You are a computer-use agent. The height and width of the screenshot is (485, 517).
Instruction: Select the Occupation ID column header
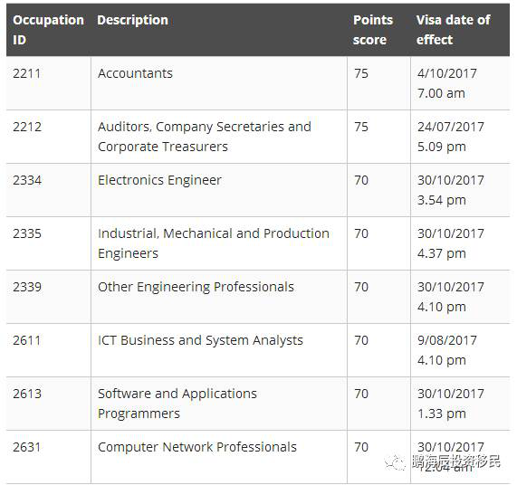click(x=48, y=30)
